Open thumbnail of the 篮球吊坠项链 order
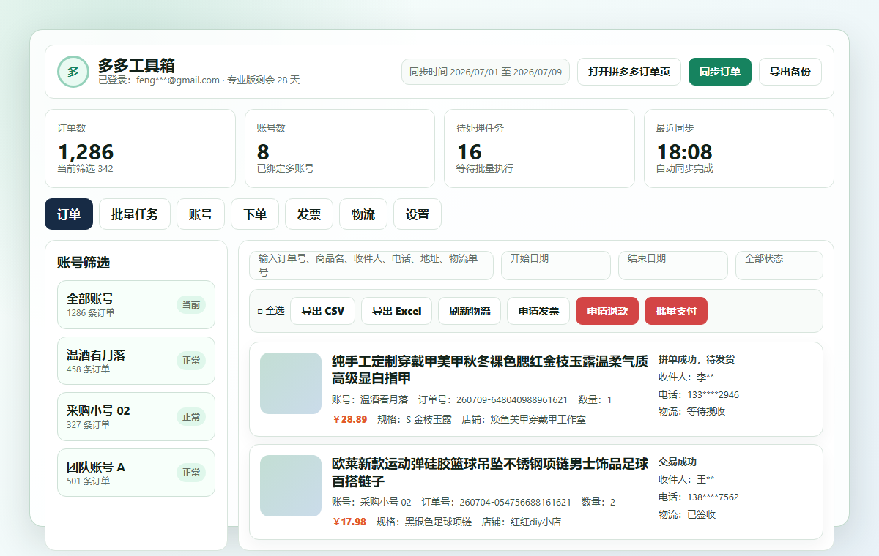This screenshot has height=556, width=879. pos(291,486)
